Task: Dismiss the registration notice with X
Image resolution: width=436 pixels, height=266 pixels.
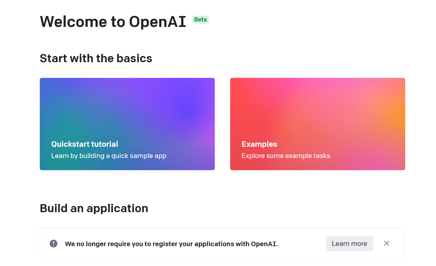Action: pos(387,244)
